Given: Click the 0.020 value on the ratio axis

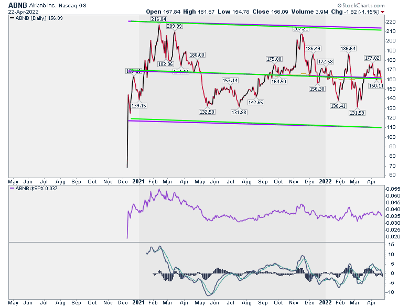Looking at the screenshot, I should click(x=393, y=237).
